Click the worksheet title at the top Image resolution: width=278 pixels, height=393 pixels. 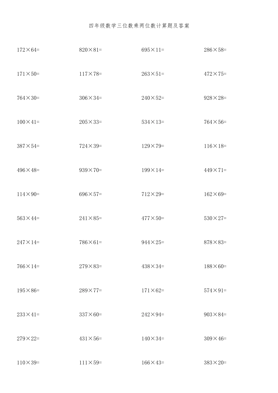coord(139,26)
